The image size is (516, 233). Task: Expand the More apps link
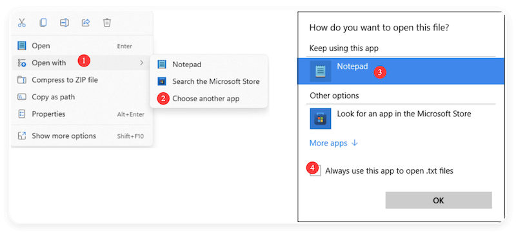coord(333,143)
